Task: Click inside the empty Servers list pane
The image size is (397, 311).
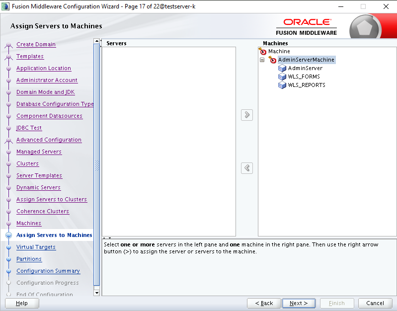Action: (169, 141)
